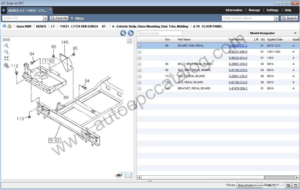Navigate to LT breadcrumb
Screen dimensions: 300x190
53,26
